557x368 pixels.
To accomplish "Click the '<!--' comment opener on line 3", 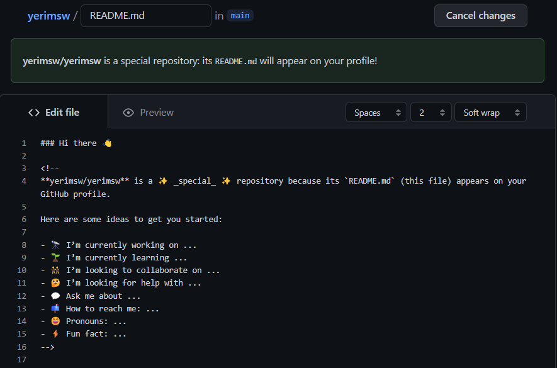I will tap(50, 169).
